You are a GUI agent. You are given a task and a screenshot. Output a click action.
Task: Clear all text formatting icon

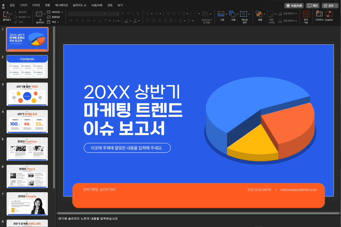pos(137,14)
